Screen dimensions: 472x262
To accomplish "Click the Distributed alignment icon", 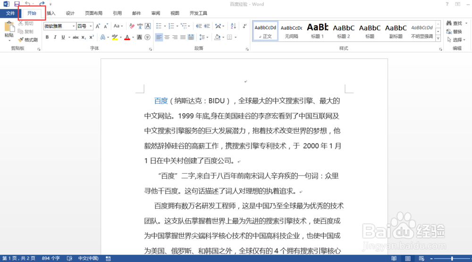I will pyautogui.click(x=191, y=37).
